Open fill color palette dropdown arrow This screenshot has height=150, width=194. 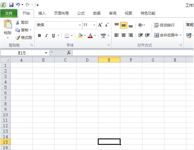pyautogui.click(x=85, y=36)
